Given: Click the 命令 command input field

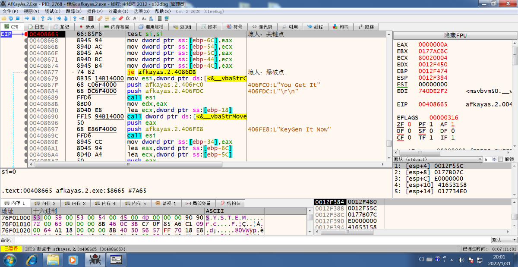Looking at the screenshot, I should [252, 240].
